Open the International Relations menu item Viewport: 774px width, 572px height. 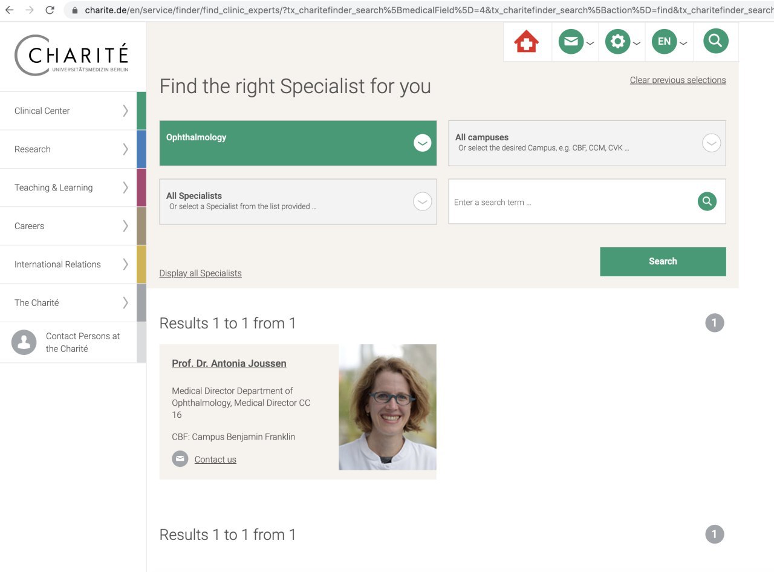(73, 264)
